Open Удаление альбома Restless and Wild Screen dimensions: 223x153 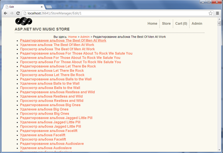[51, 96]
